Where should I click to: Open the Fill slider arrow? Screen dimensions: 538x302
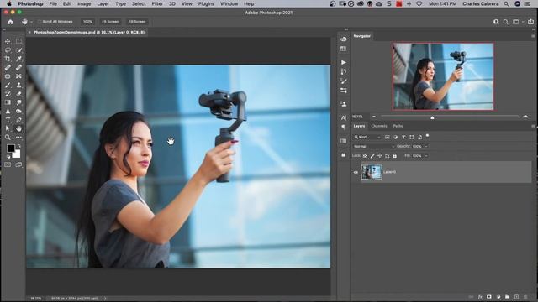(x=426, y=156)
